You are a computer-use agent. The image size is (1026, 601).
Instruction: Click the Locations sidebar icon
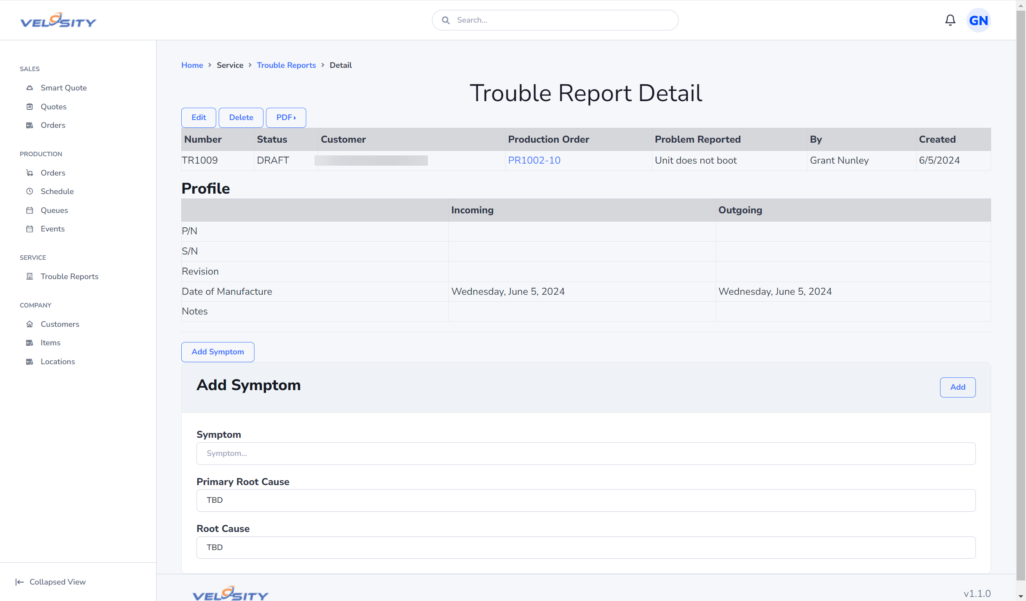click(30, 362)
